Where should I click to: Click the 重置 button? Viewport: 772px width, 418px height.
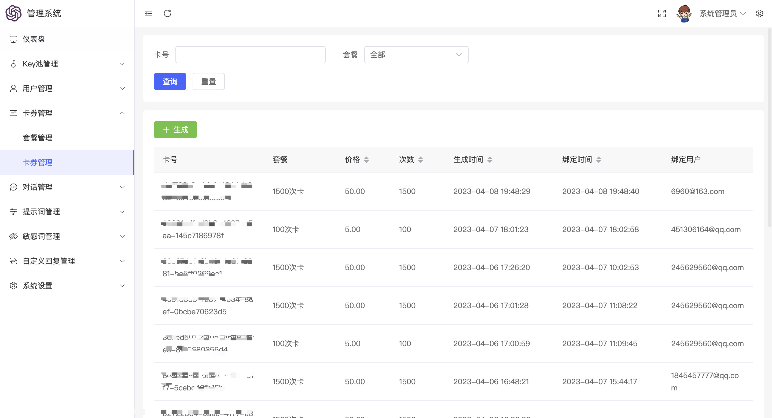coord(209,81)
